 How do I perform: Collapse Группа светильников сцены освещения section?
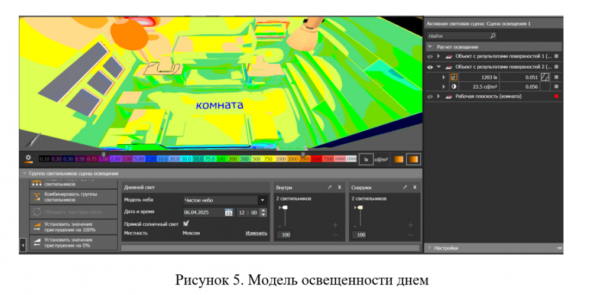click(x=24, y=174)
